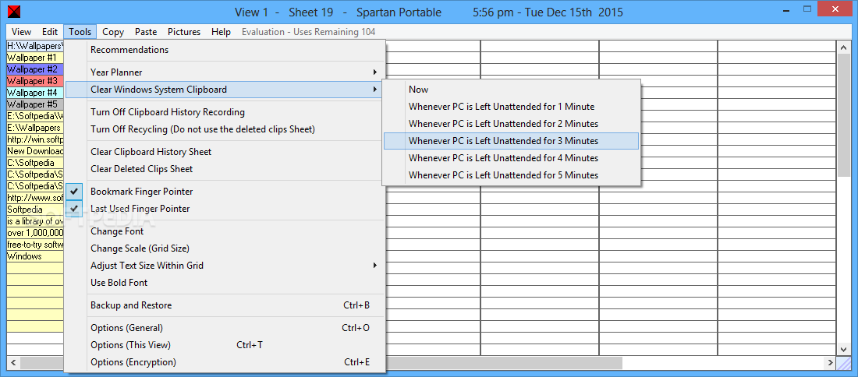Select the red Wallpaper #3 cell
The width and height of the screenshot is (858, 377).
tap(35, 81)
